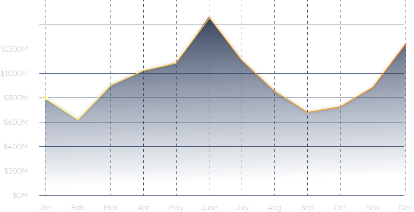The image size is (414, 212).
Task: Click the Mar month label
Action: pos(111,207)
